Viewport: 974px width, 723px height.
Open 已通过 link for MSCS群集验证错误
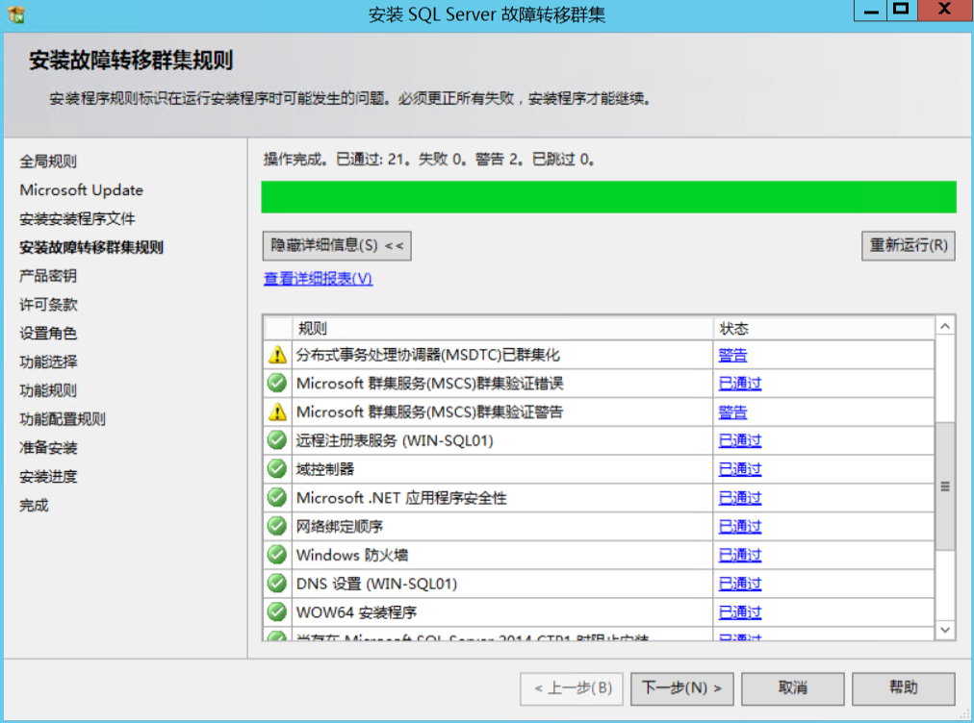click(x=740, y=384)
